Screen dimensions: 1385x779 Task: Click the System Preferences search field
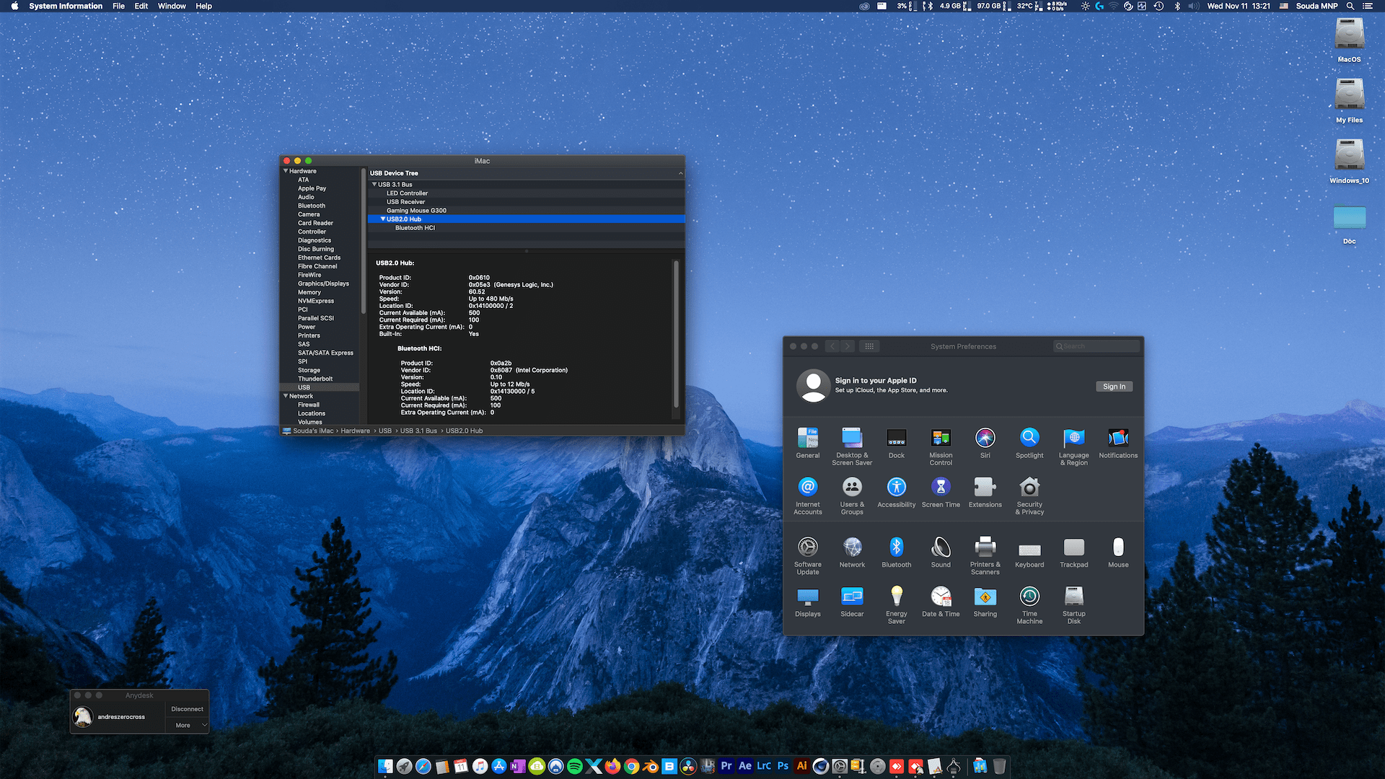(1096, 346)
